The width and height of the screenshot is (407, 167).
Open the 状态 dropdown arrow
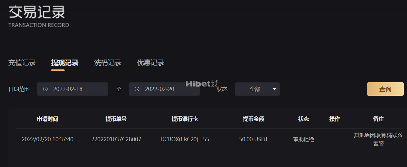pyautogui.click(x=274, y=89)
